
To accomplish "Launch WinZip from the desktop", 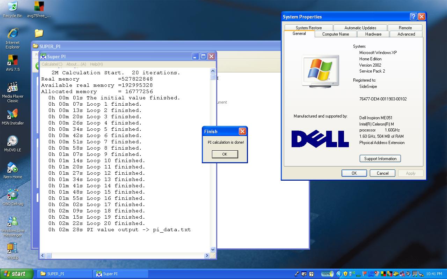I will (x=13, y=251).
